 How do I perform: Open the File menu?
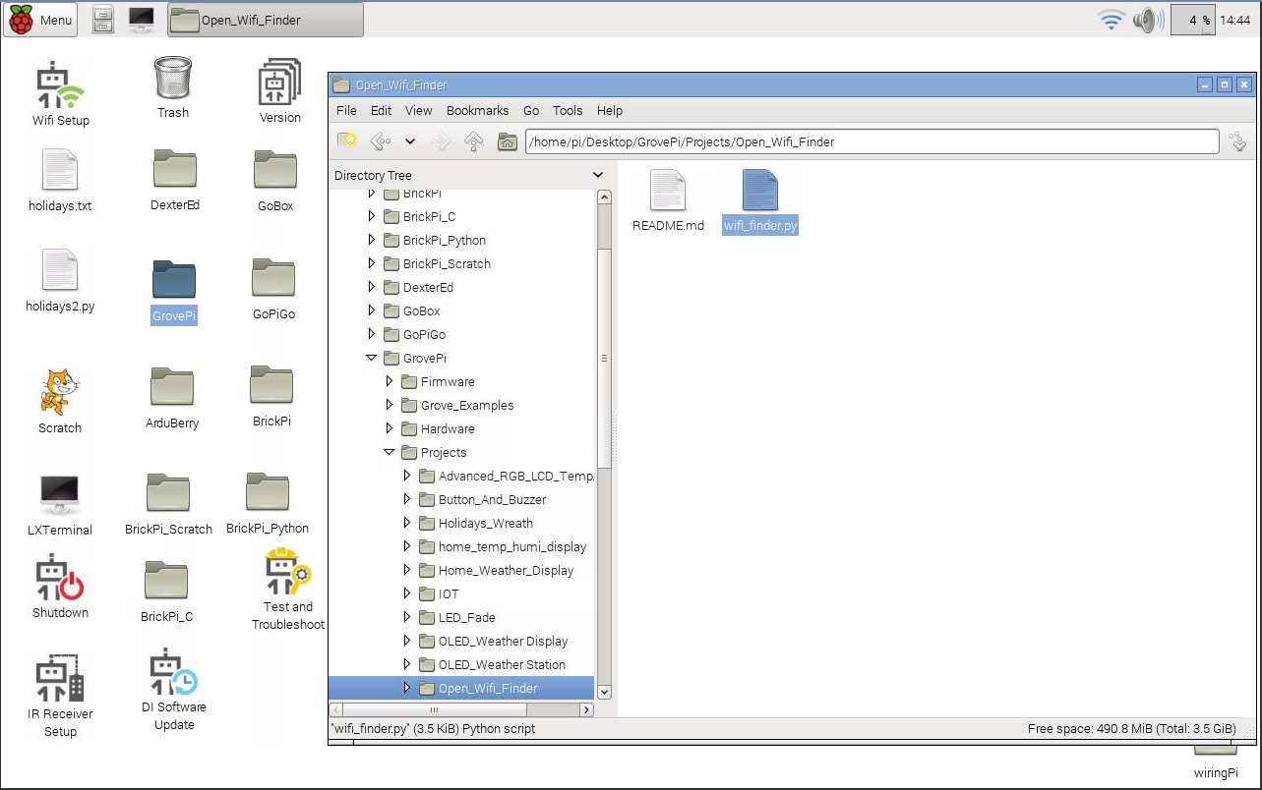(x=346, y=110)
